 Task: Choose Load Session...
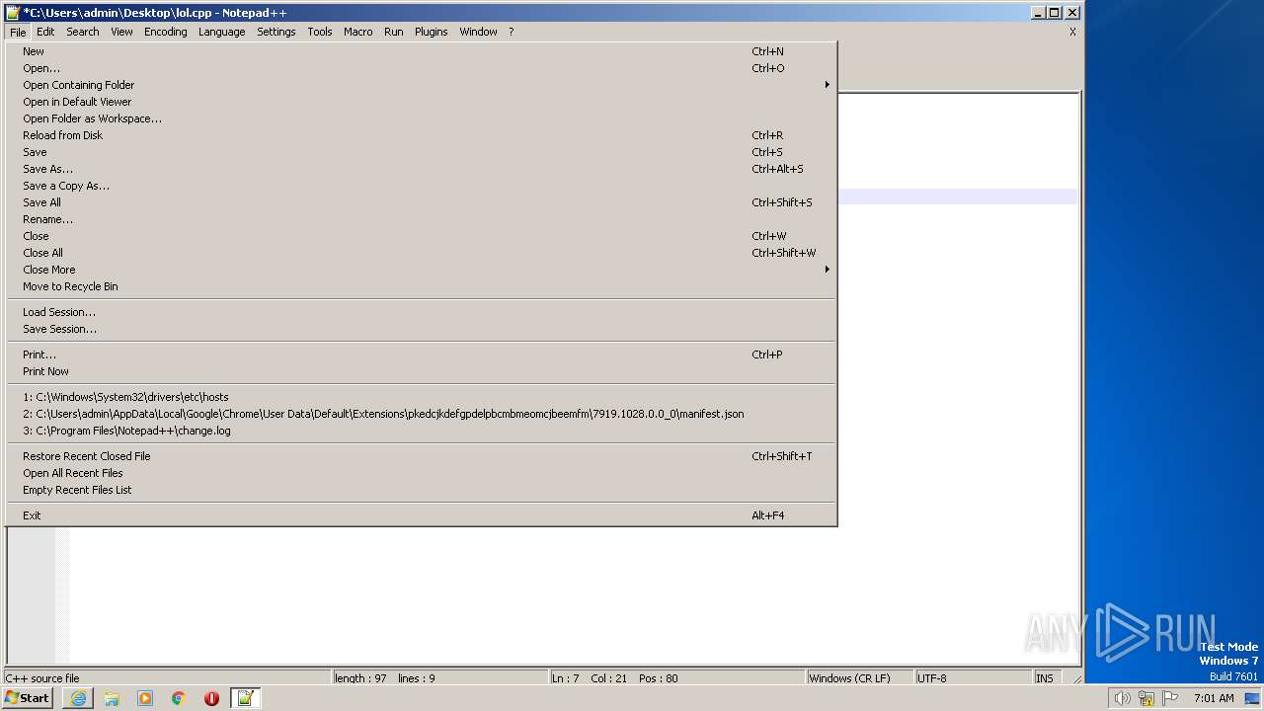click(x=422, y=312)
